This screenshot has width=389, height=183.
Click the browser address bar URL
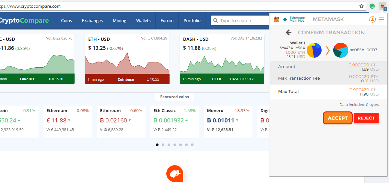point(30,6)
